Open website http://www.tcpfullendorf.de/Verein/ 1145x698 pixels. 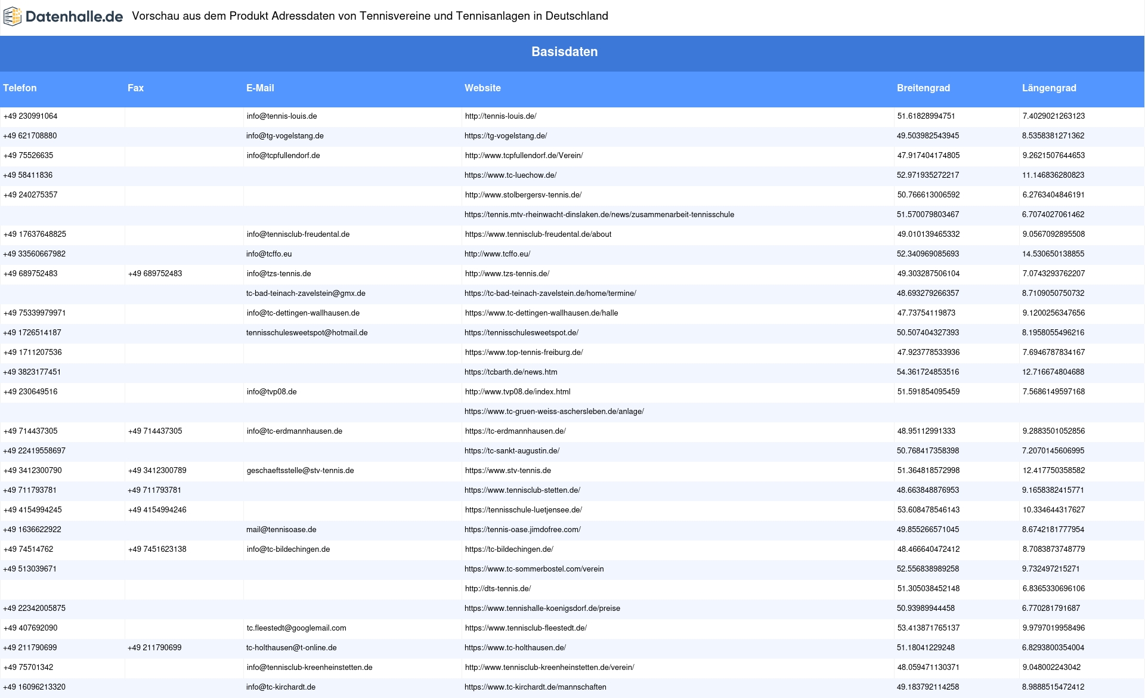[x=524, y=156]
